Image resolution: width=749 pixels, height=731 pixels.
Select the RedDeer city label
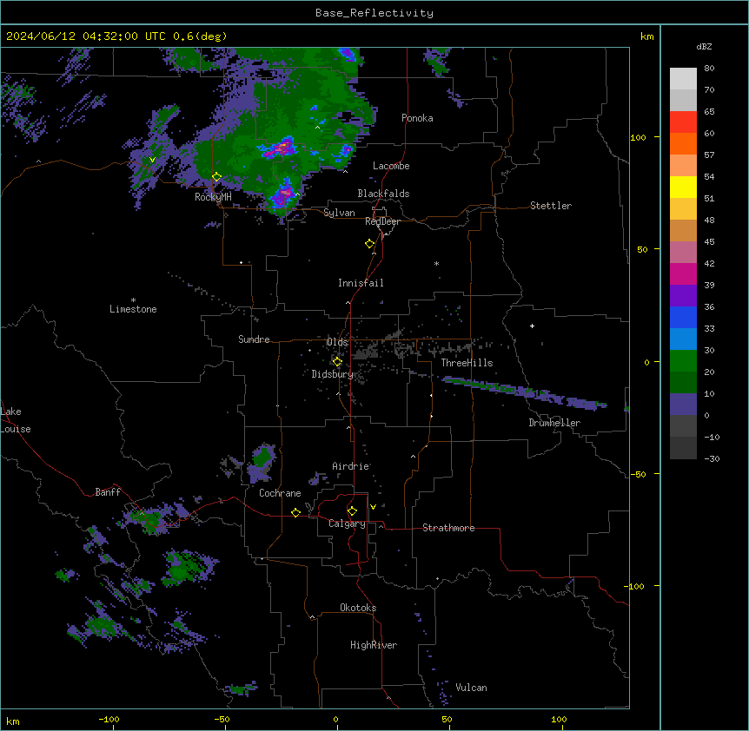tap(382, 221)
